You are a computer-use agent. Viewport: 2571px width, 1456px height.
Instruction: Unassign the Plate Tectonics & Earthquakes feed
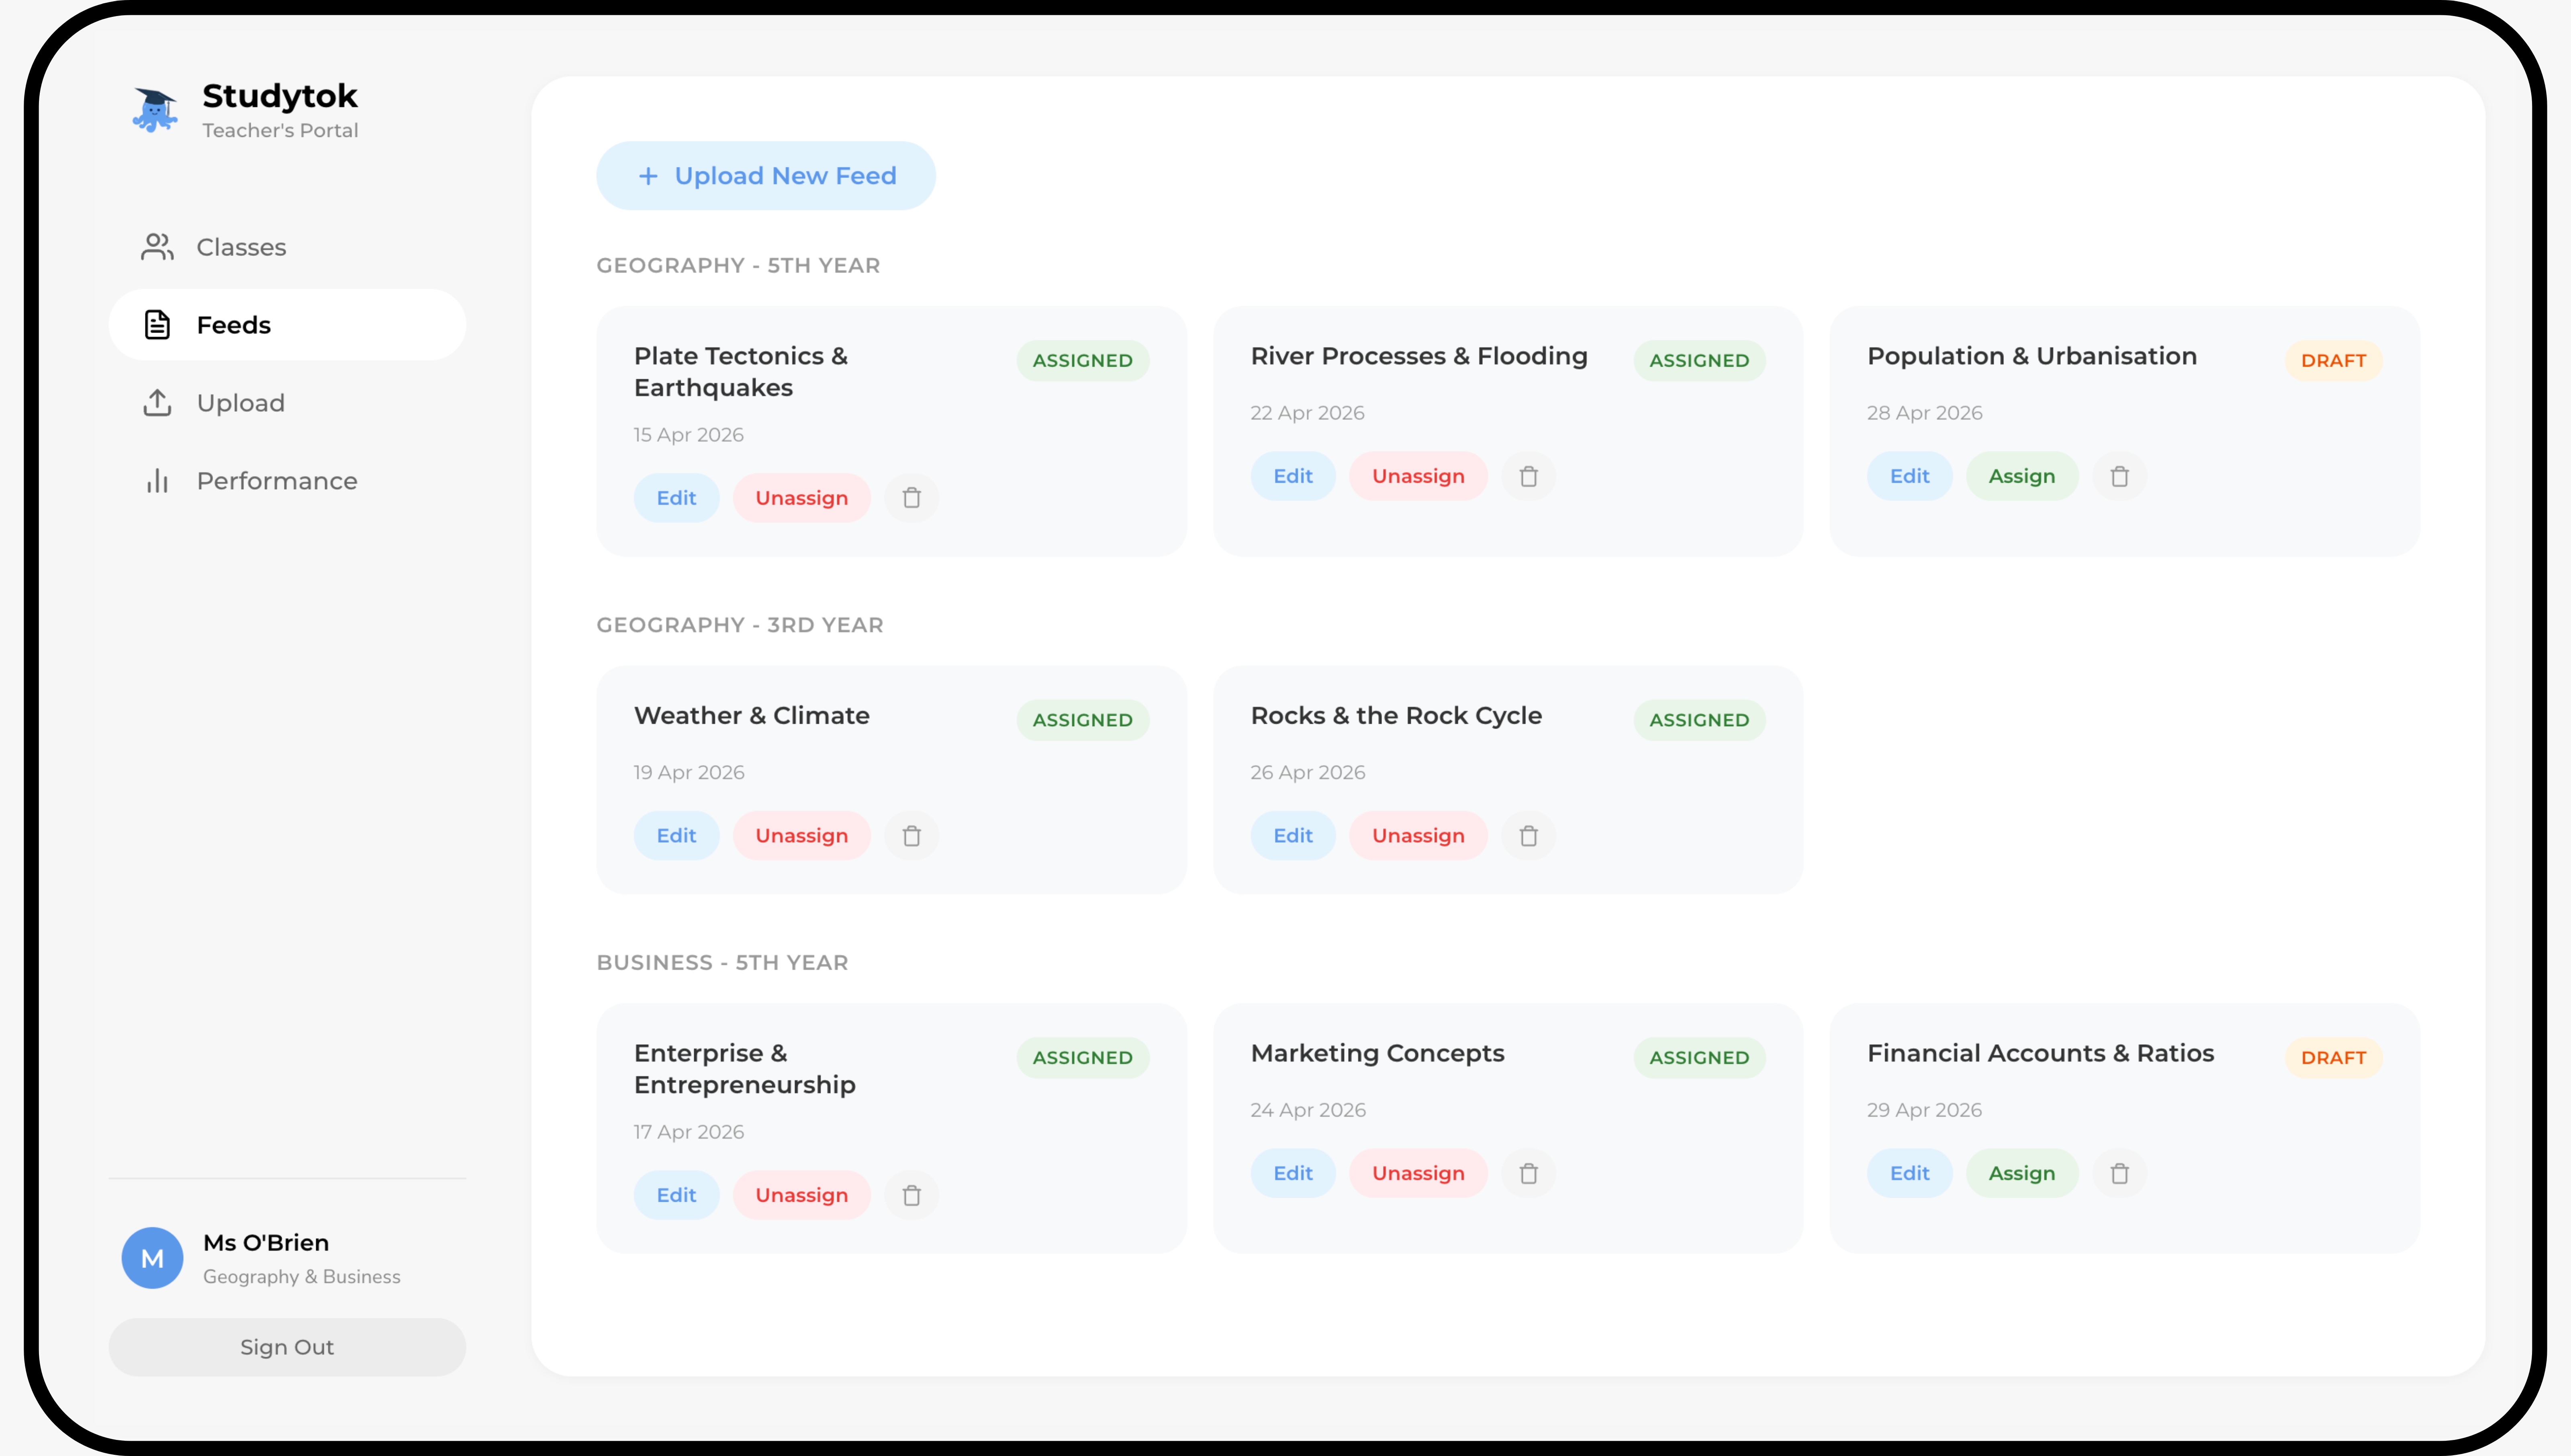coord(801,498)
